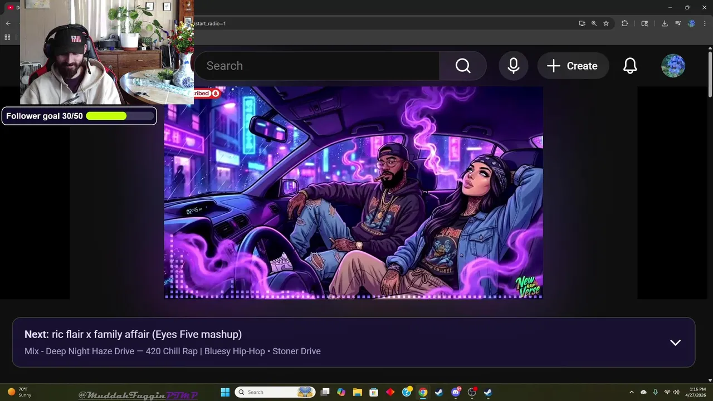The image size is (713, 401).
Task: Expand the Next up queue chevron
Action: [x=675, y=343]
